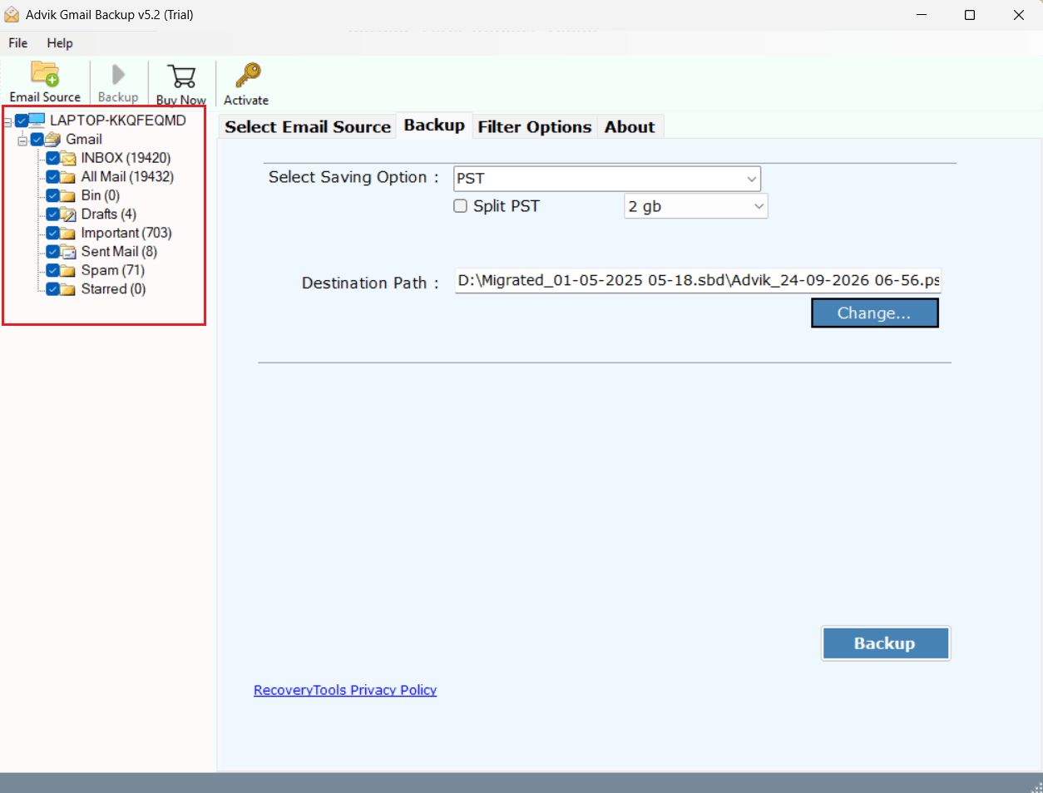1043x793 pixels.
Task: Uncheck the Bin (0) checkbox
Action: coord(52,196)
